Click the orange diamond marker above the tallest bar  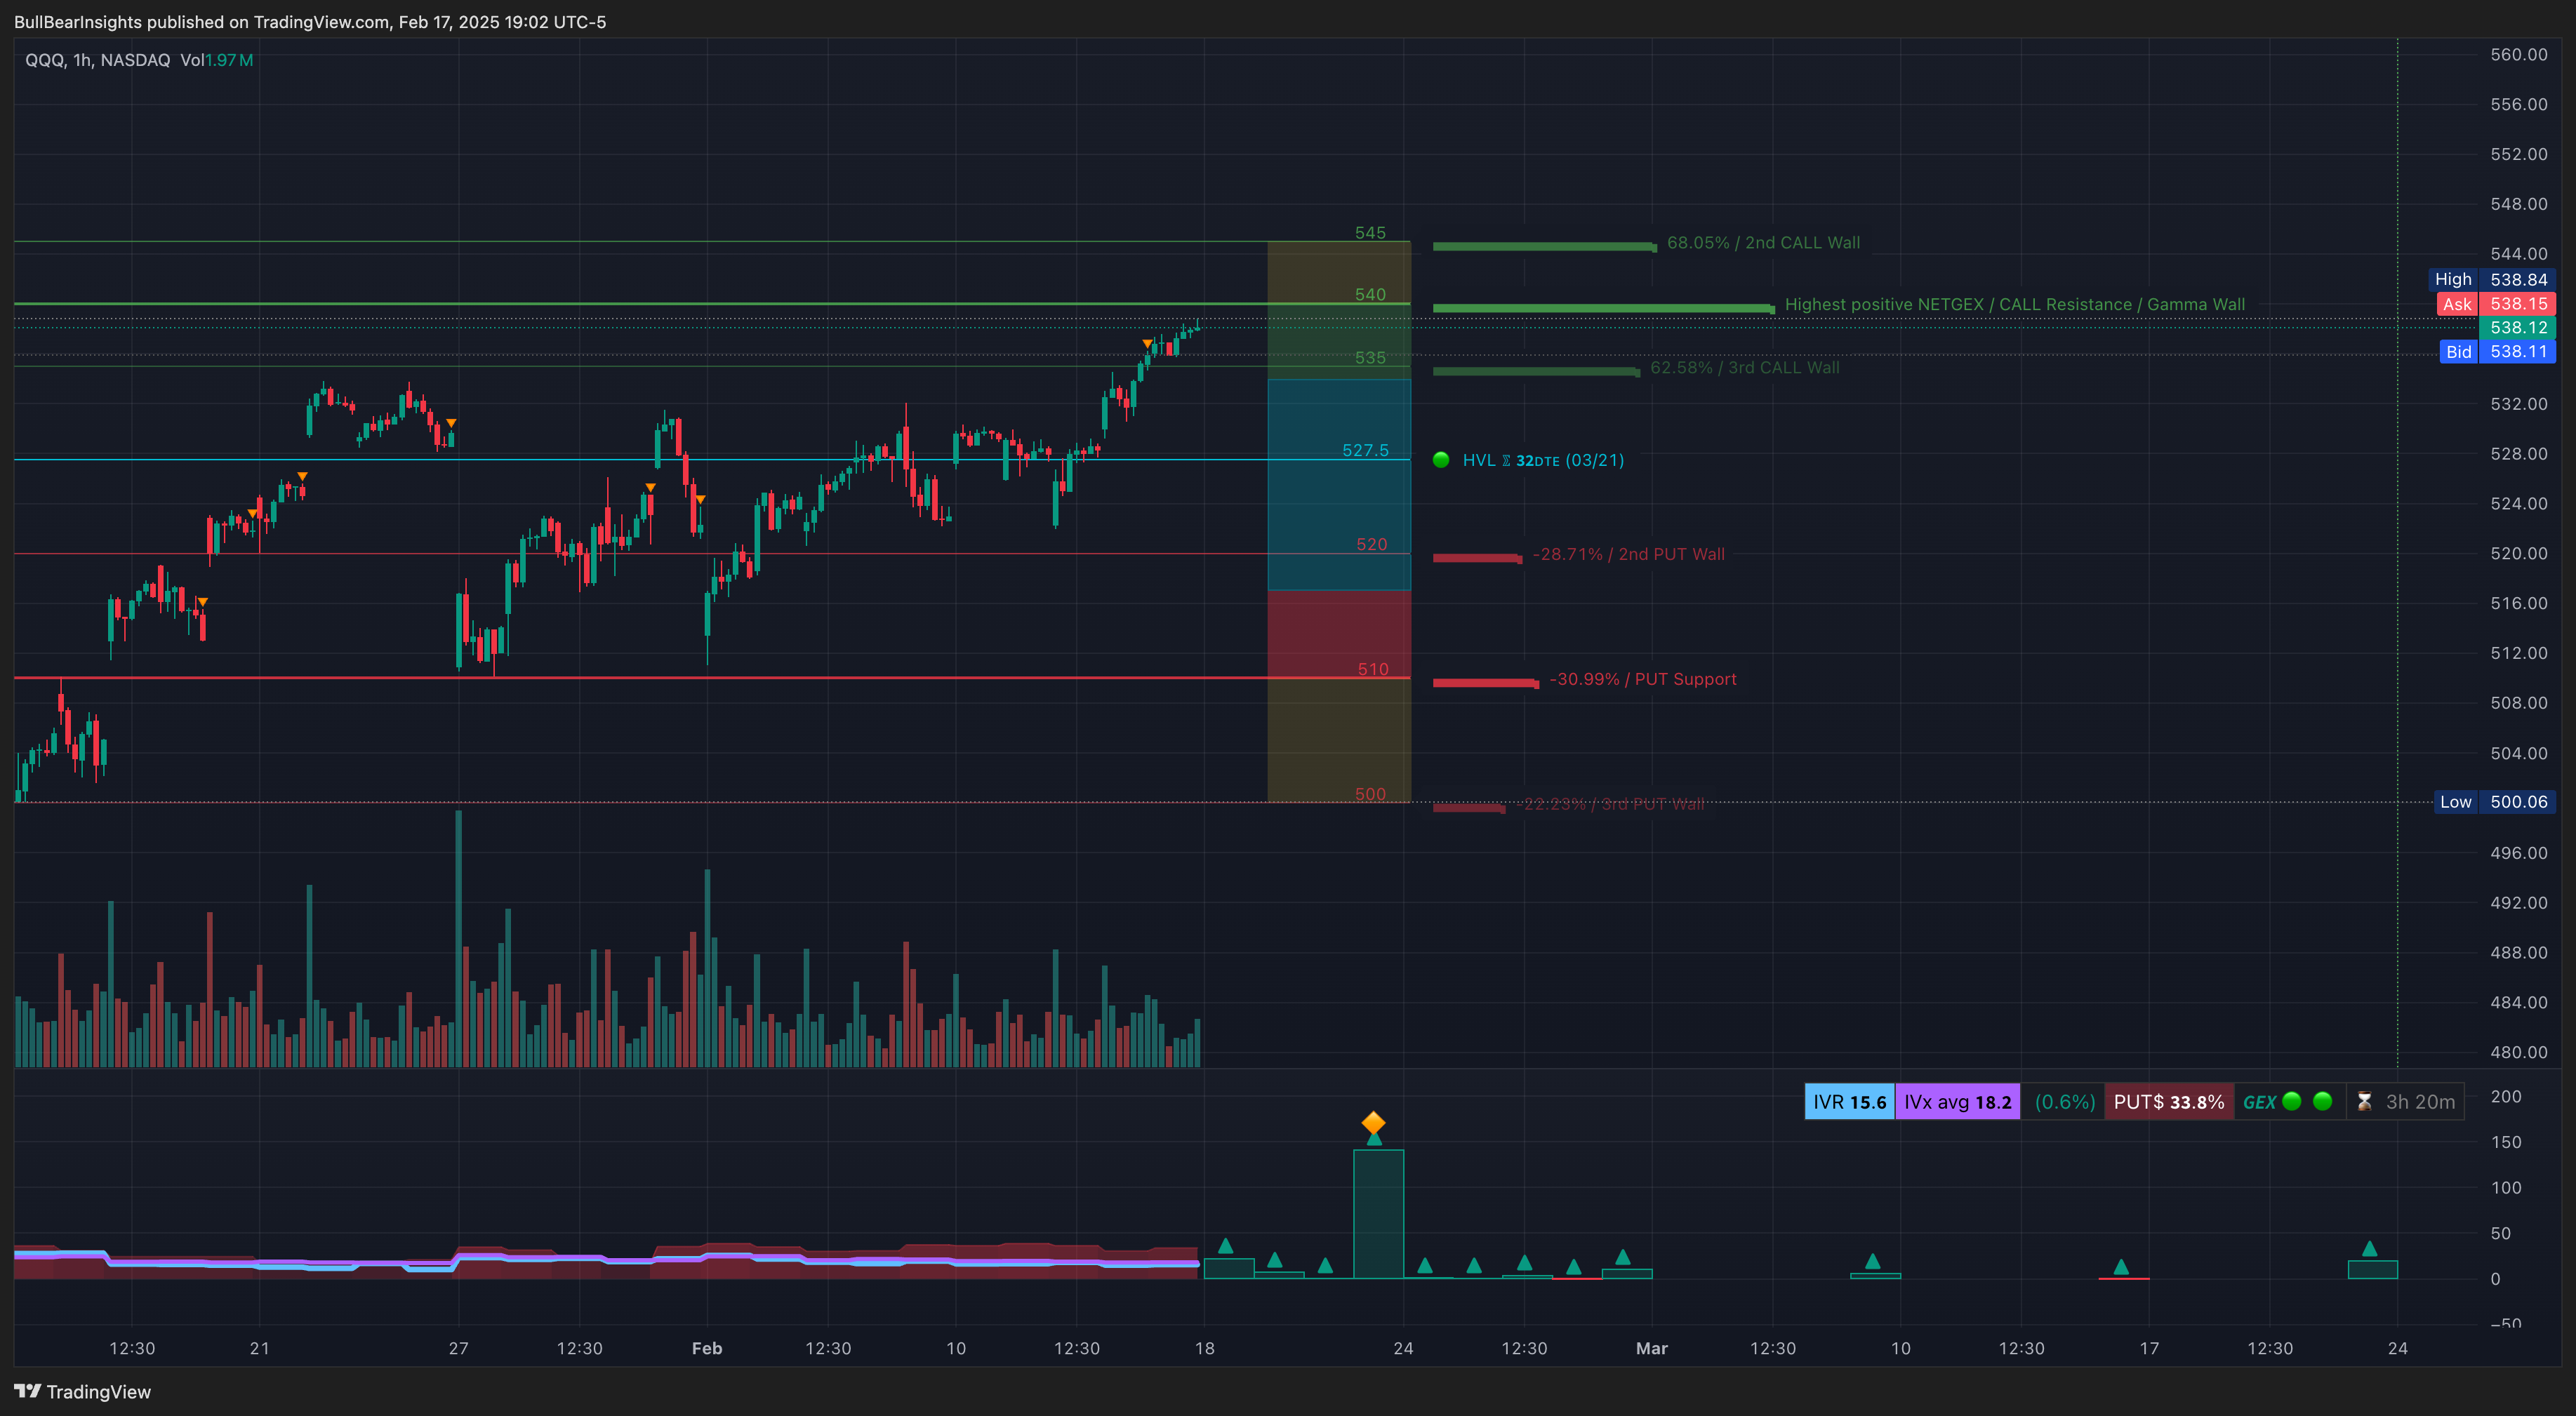pos(1373,1122)
